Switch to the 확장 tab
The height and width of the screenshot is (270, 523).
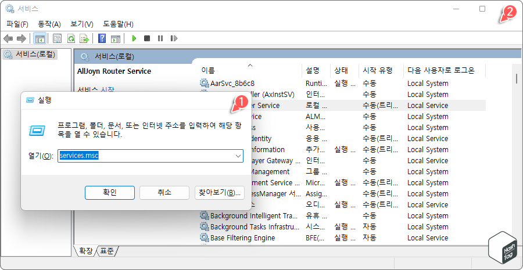pos(85,251)
